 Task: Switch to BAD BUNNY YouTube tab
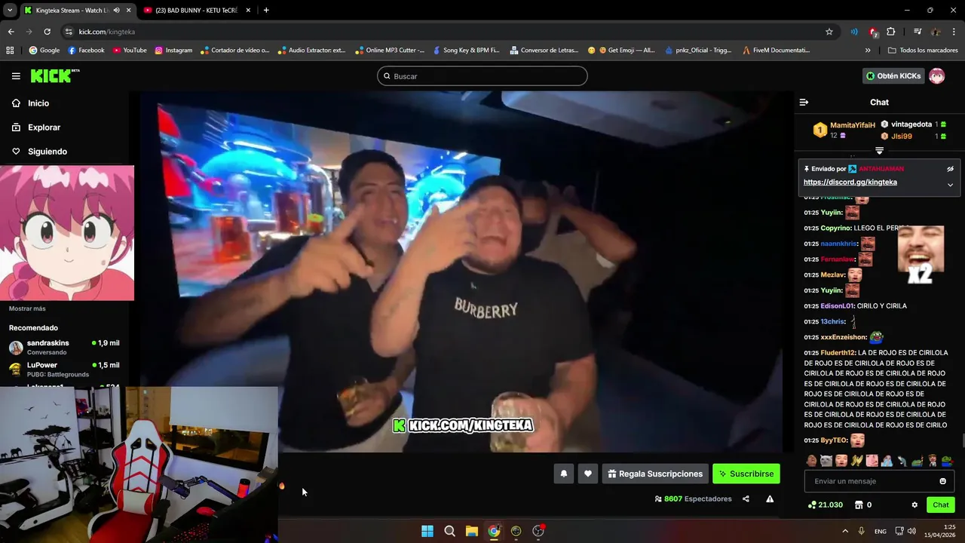tap(196, 10)
